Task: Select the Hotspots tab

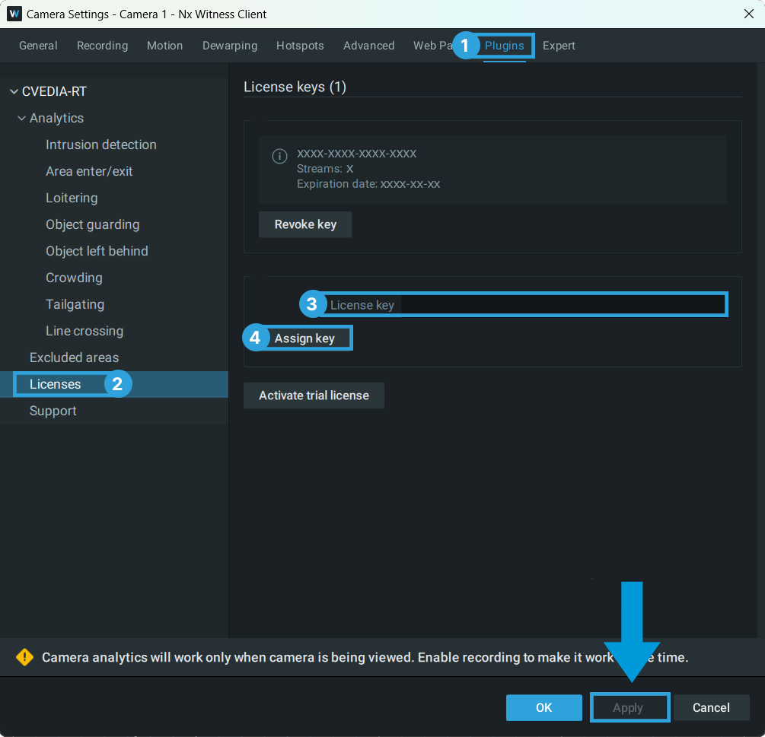Action: [300, 46]
